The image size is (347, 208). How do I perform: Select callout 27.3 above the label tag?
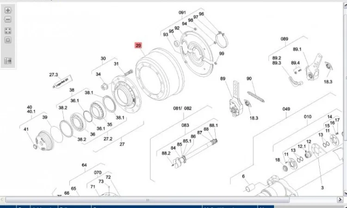point(54,74)
